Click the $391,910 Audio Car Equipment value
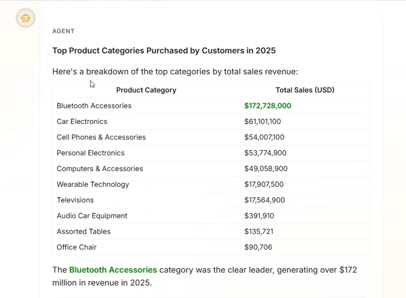406x298 pixels. (x=259, y=216)
